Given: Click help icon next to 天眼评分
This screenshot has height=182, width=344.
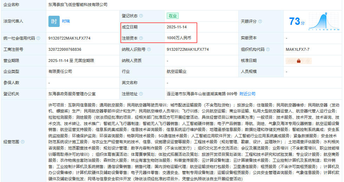Looking at the screenshot, I should [x=260, y=21].
